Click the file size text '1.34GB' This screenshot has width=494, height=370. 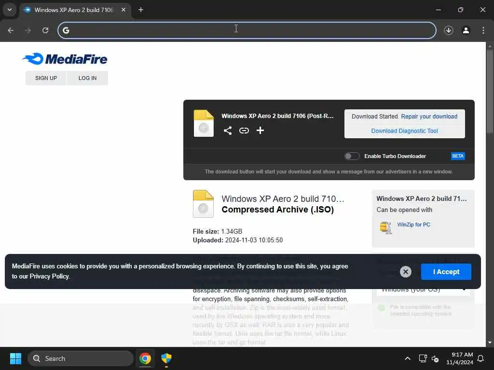click(232, 232)
